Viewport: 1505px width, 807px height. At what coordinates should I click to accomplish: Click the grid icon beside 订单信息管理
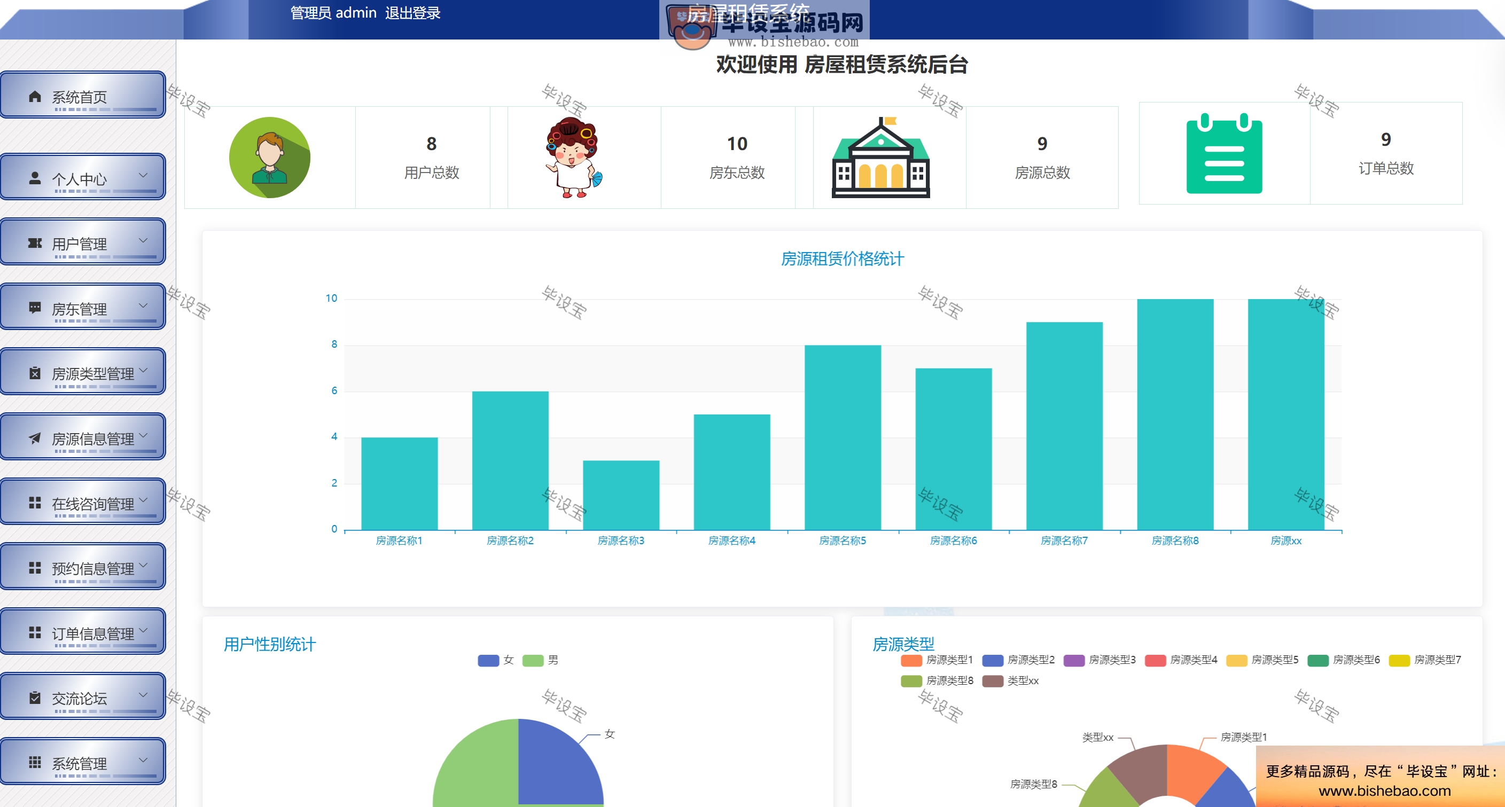click(35, 632)
